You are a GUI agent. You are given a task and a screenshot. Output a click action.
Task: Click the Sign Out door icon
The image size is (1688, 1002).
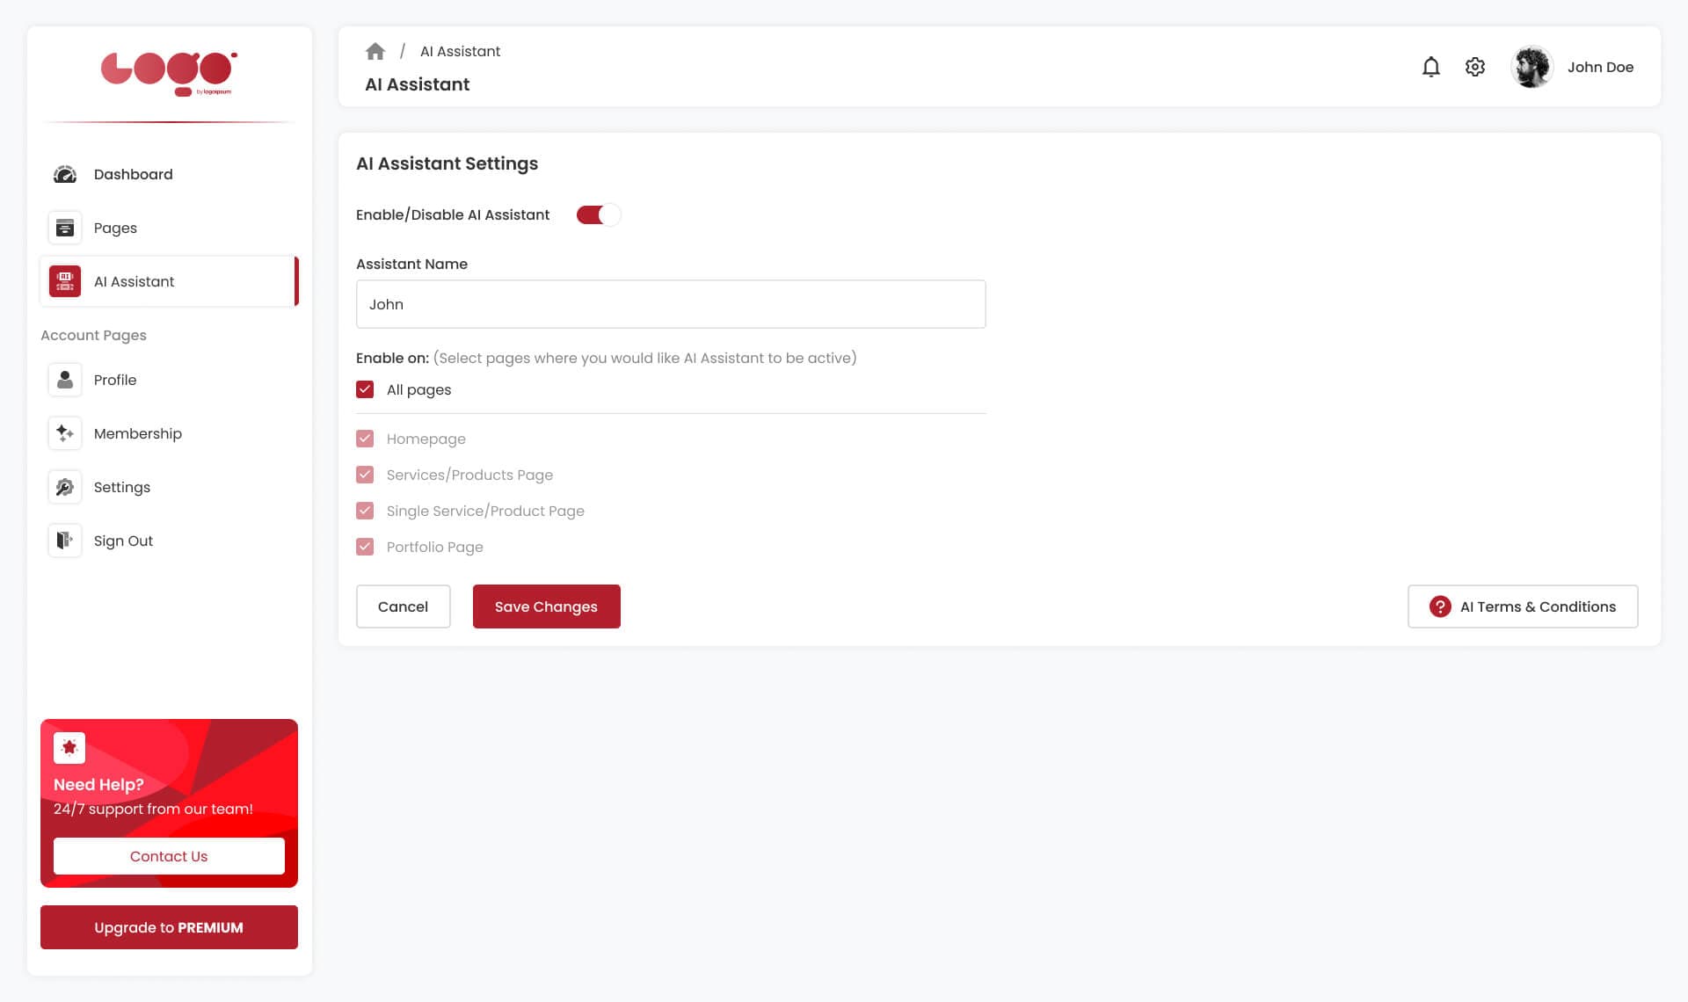[65, 541]
